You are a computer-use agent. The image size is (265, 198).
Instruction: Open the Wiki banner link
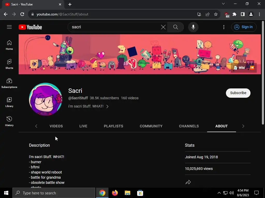tap(240, 68)
